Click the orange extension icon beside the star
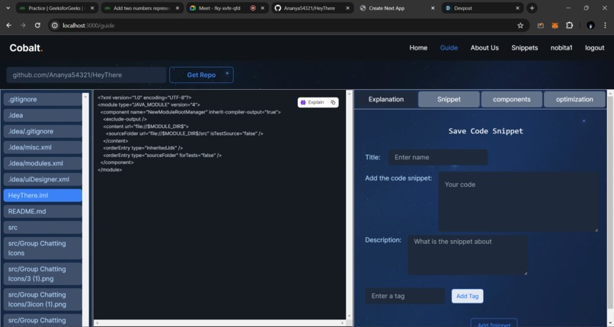This screenshot has width=614, height=327. [540, 25]
